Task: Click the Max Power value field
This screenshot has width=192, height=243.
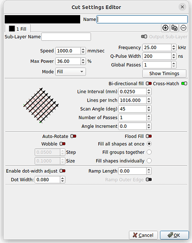Action: point(68,61)
